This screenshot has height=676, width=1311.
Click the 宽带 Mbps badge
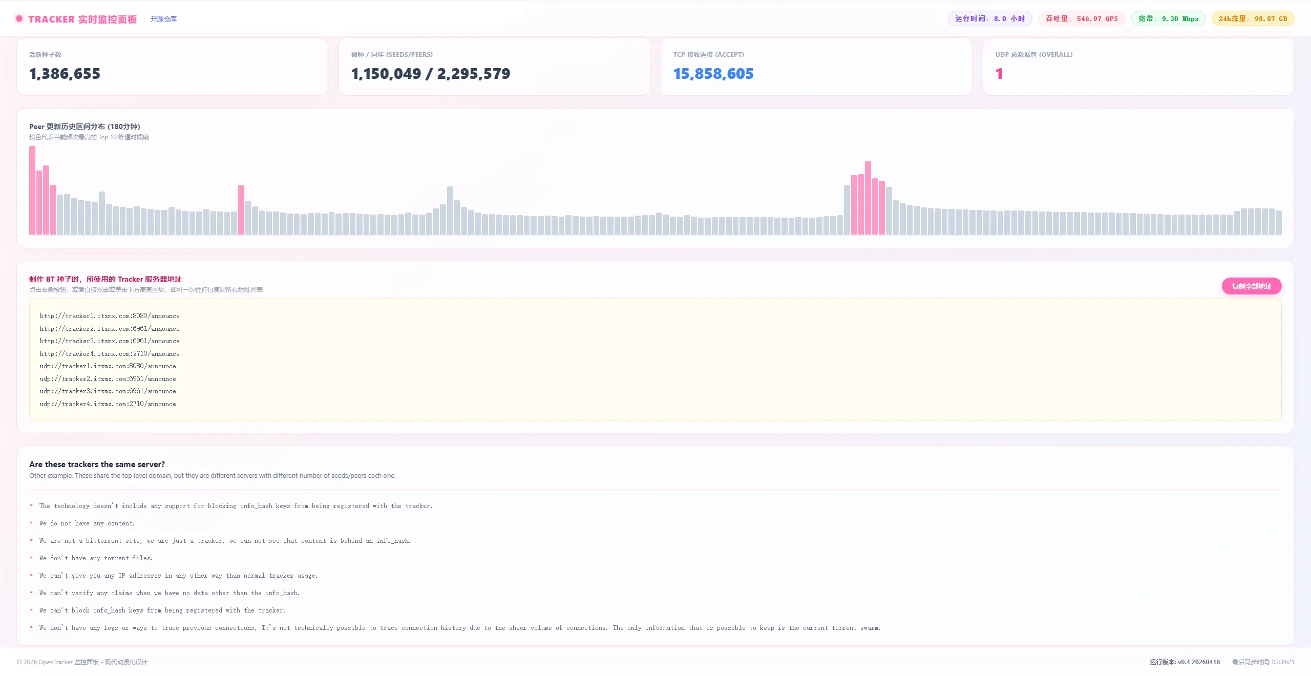coord(1168,19)
